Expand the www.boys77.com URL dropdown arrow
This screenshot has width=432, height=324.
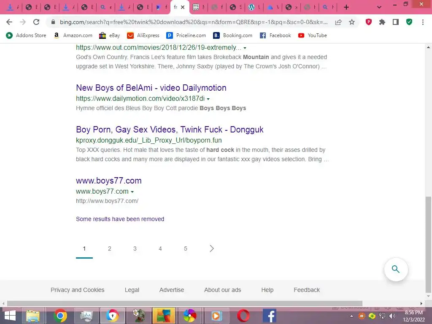pyautogui.click(x=132, y=192)
